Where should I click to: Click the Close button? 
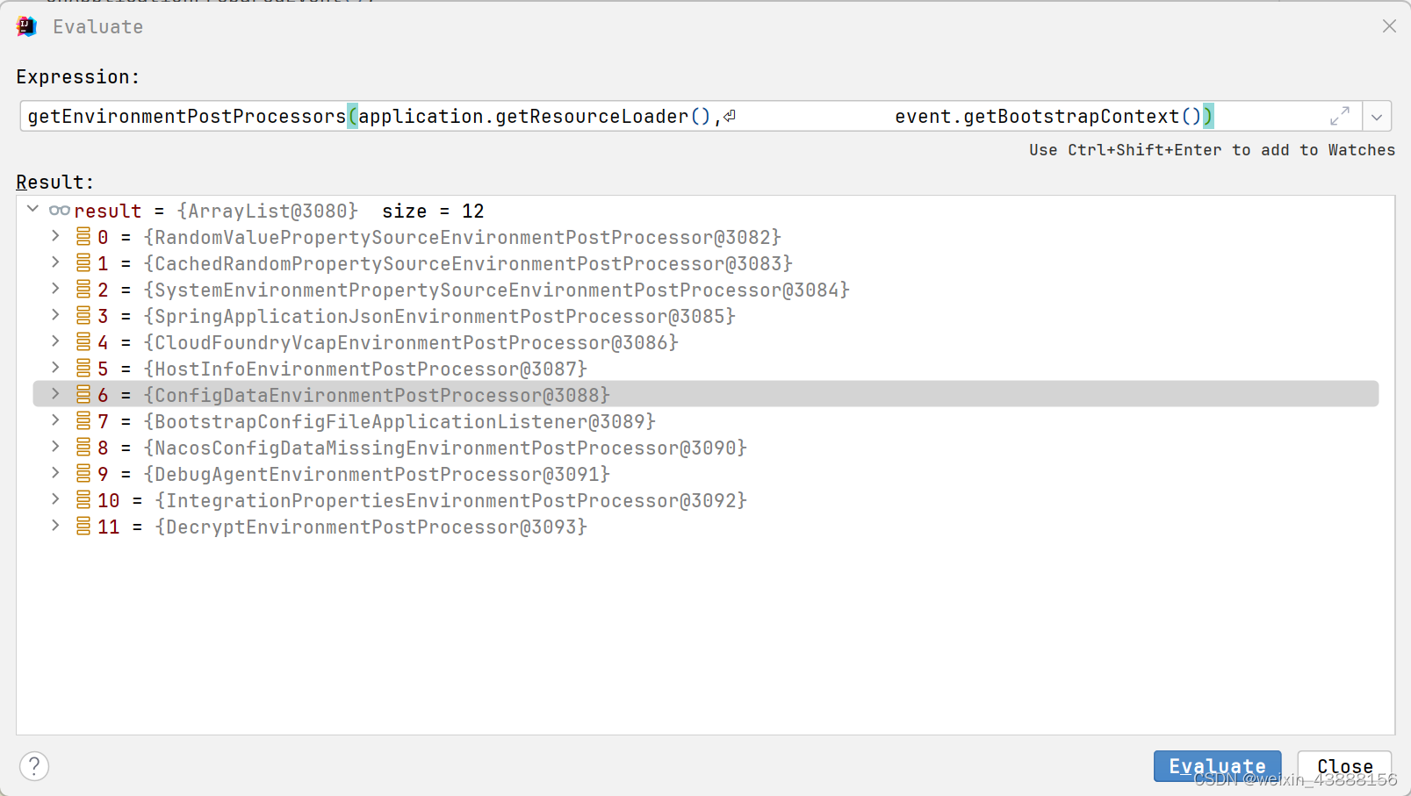(x=1344, y=765)
